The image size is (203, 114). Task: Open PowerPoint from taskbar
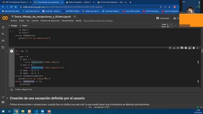coord(49,111)
